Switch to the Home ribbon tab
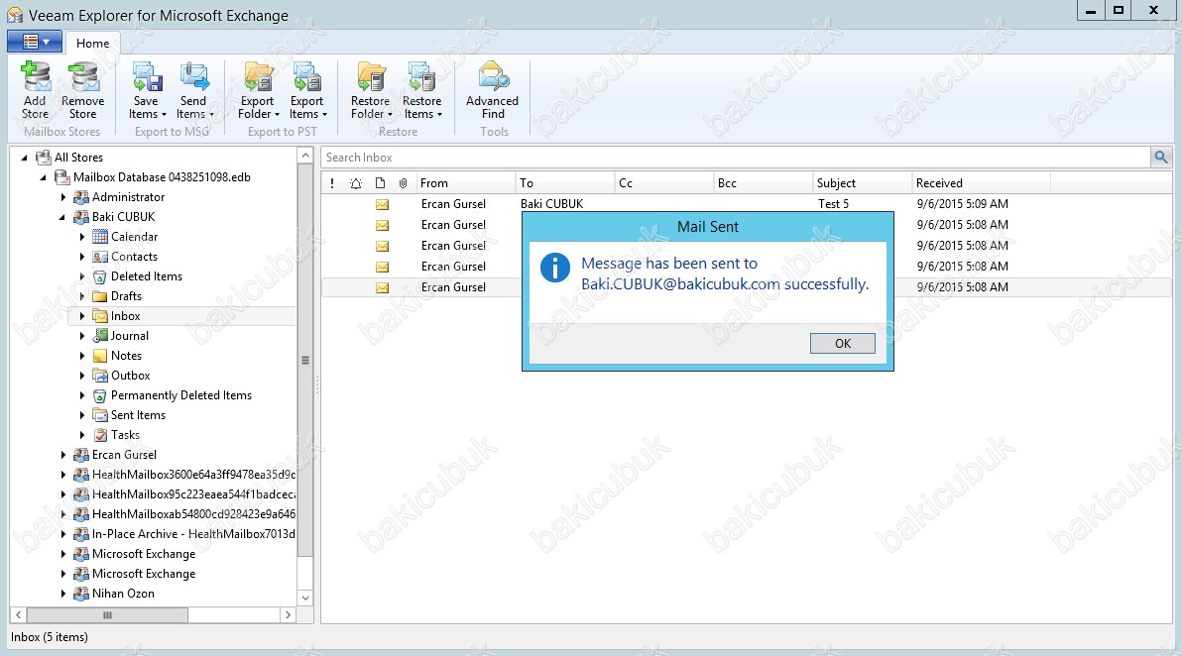The height and width of the screenshot is (656, 1182). 92,44
